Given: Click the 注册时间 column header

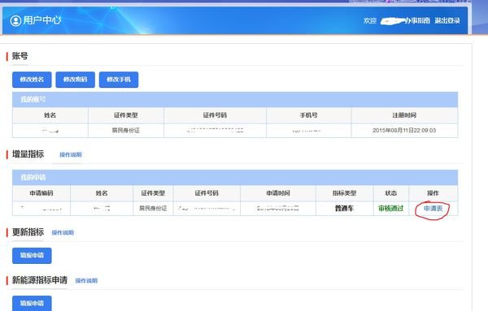Looking at the screenshot, I should 404,115.
